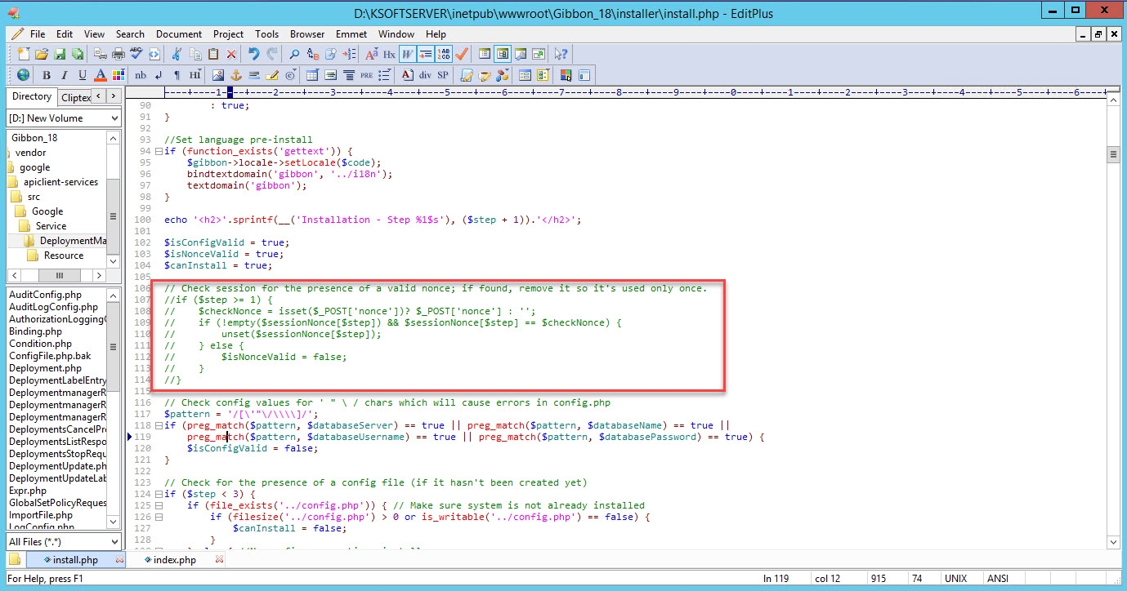Toggle Word Wrap W button
The height and width of the screenshot is (591, 1127).
point(407,54)
